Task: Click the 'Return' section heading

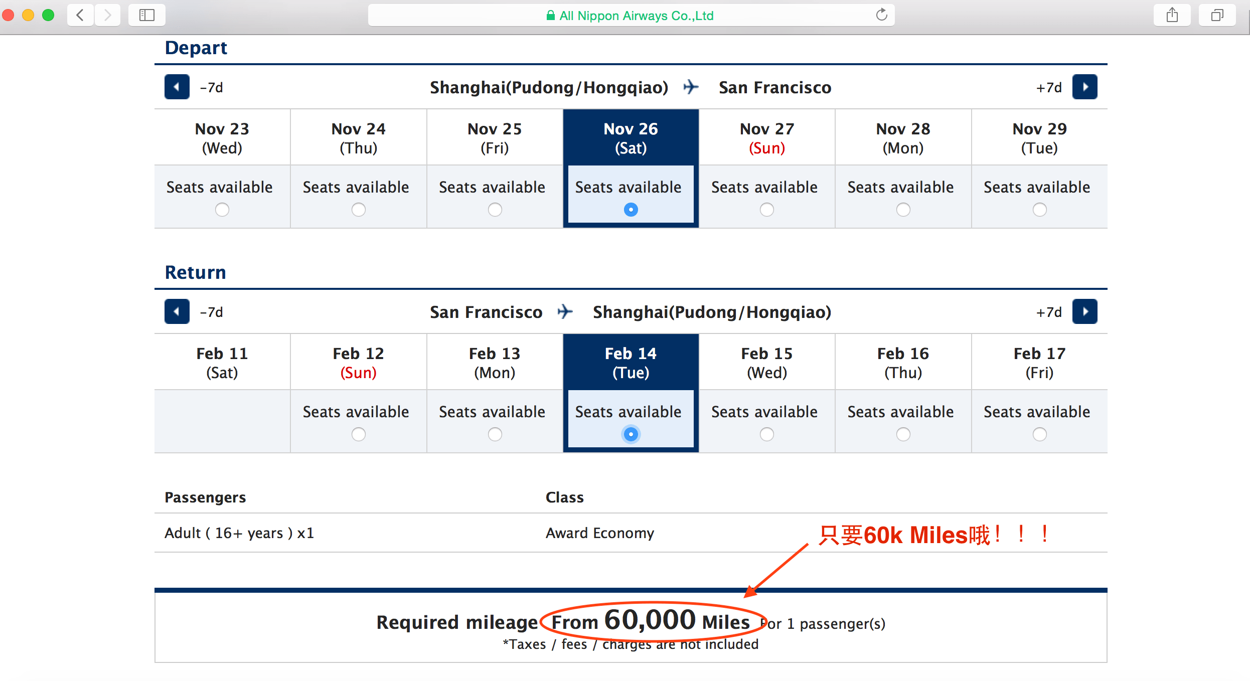Action: [x=196, y=272]
